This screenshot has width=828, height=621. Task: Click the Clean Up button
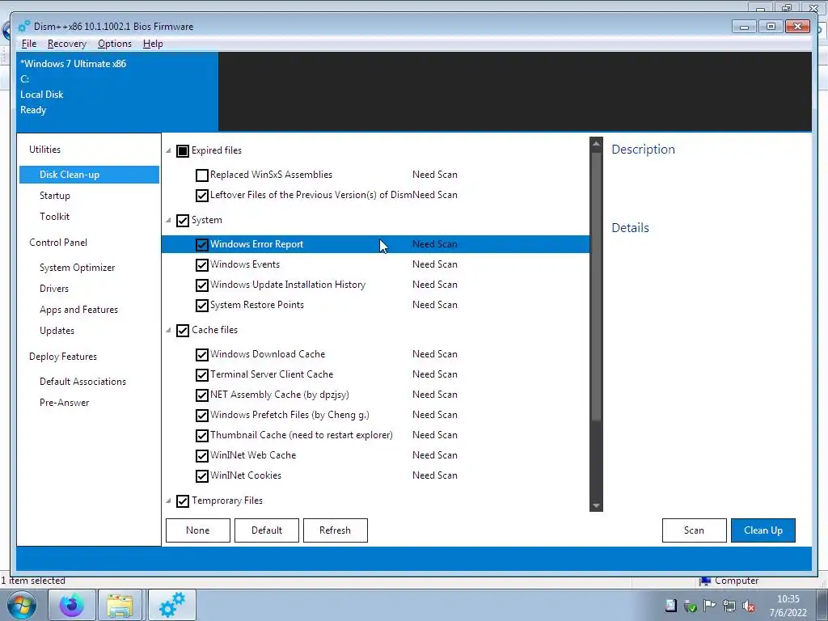click(x=763, y=530)
